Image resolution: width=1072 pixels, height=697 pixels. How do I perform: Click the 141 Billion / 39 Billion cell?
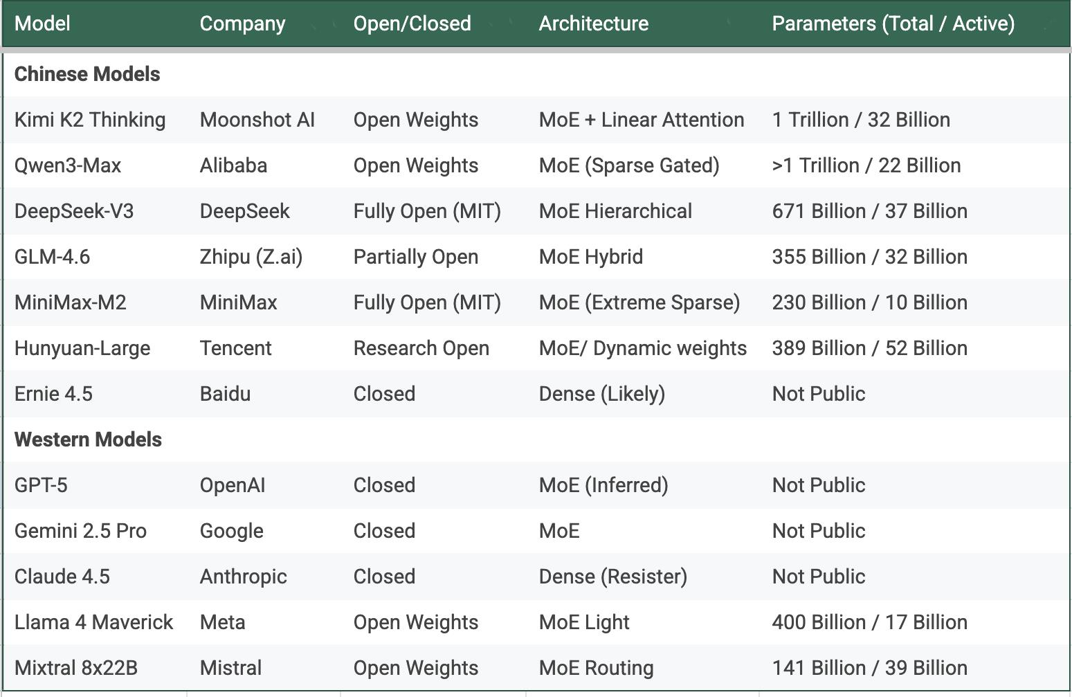click(869, 668)
